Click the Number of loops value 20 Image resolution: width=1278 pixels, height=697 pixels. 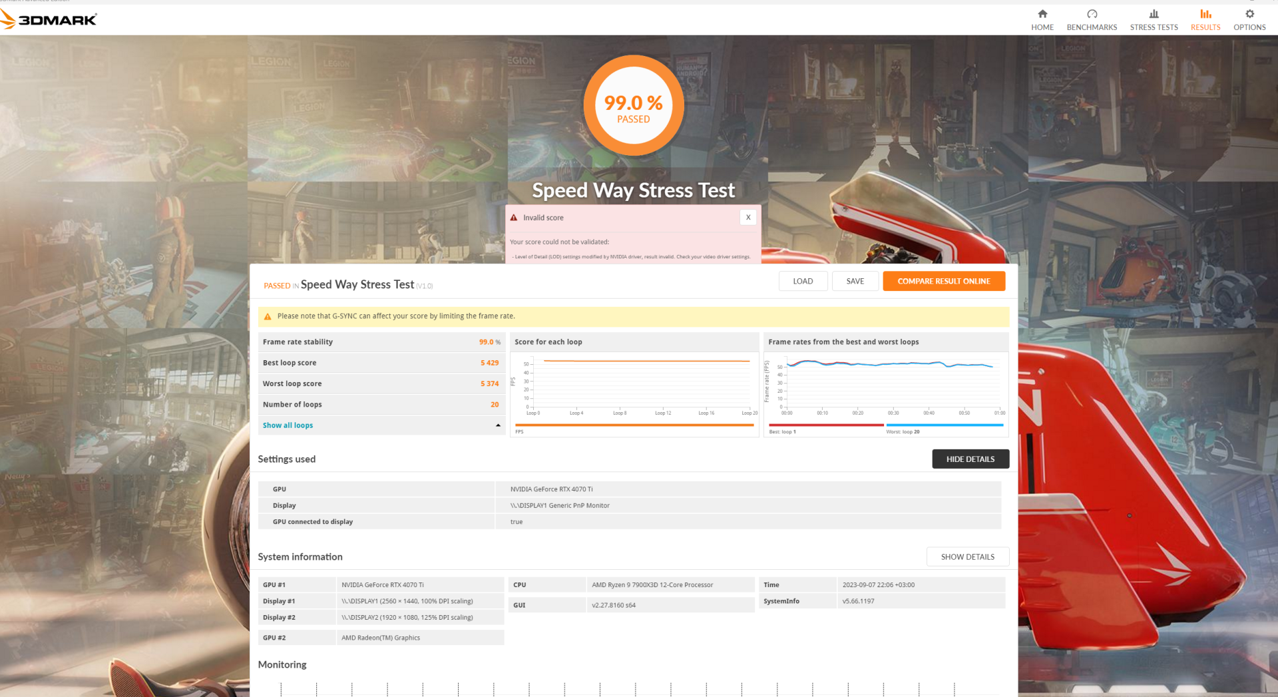pyautogui.click(x=495, y=404)
